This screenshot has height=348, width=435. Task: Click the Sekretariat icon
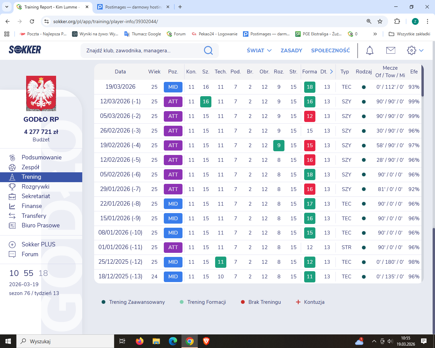pyautogui.click(x=12, y=196)
